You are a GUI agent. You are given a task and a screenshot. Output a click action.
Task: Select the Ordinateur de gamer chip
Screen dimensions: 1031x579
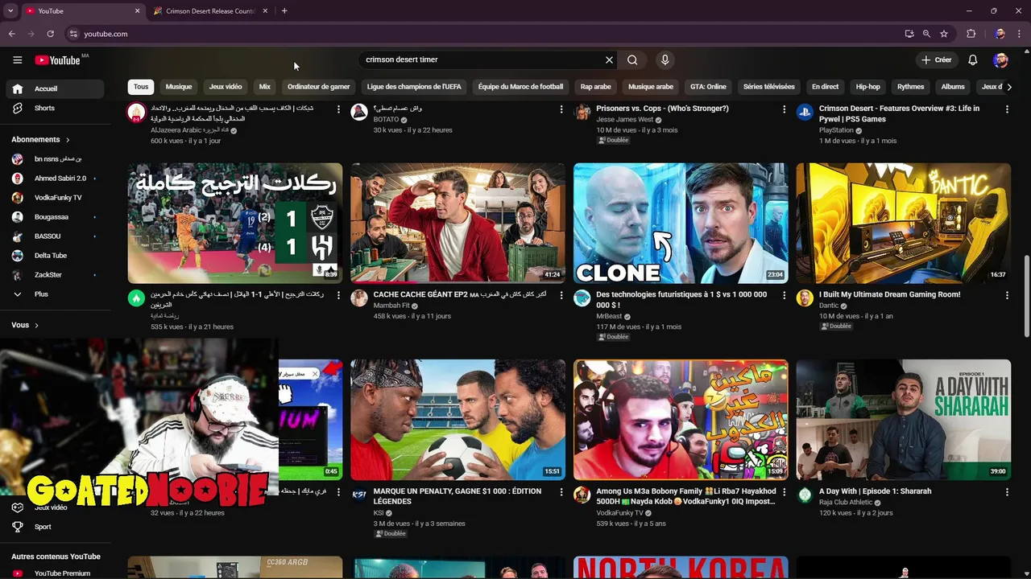[319, 87]
